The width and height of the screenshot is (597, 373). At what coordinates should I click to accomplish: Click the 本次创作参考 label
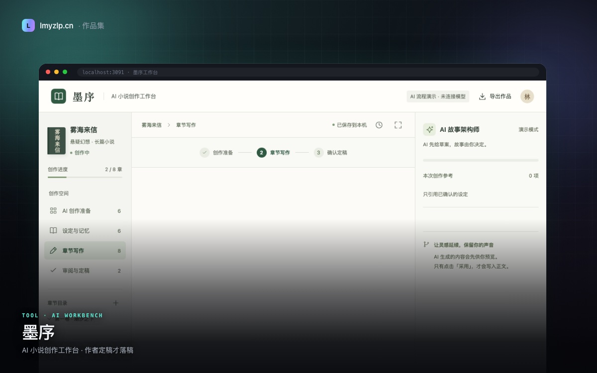pyautogui.click(x=438, y=176)
